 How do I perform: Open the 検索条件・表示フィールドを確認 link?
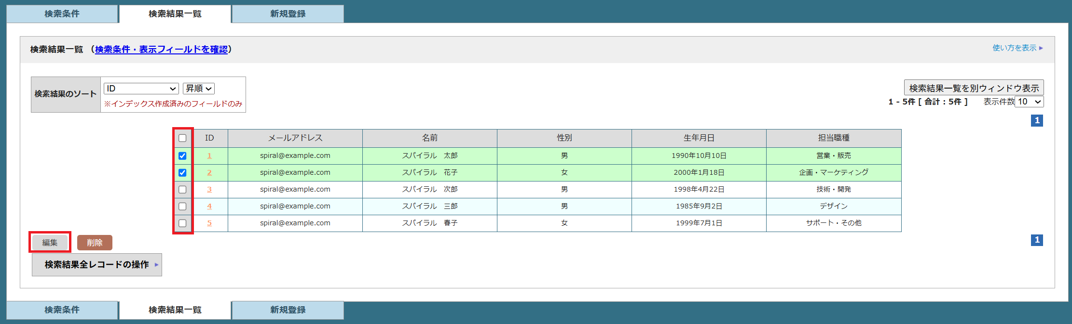(x=161, y=50)
